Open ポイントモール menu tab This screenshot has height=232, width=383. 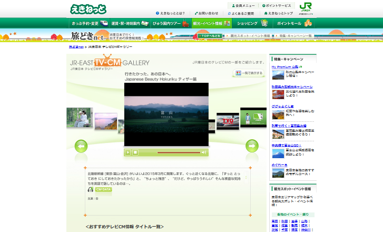(293, 23)
